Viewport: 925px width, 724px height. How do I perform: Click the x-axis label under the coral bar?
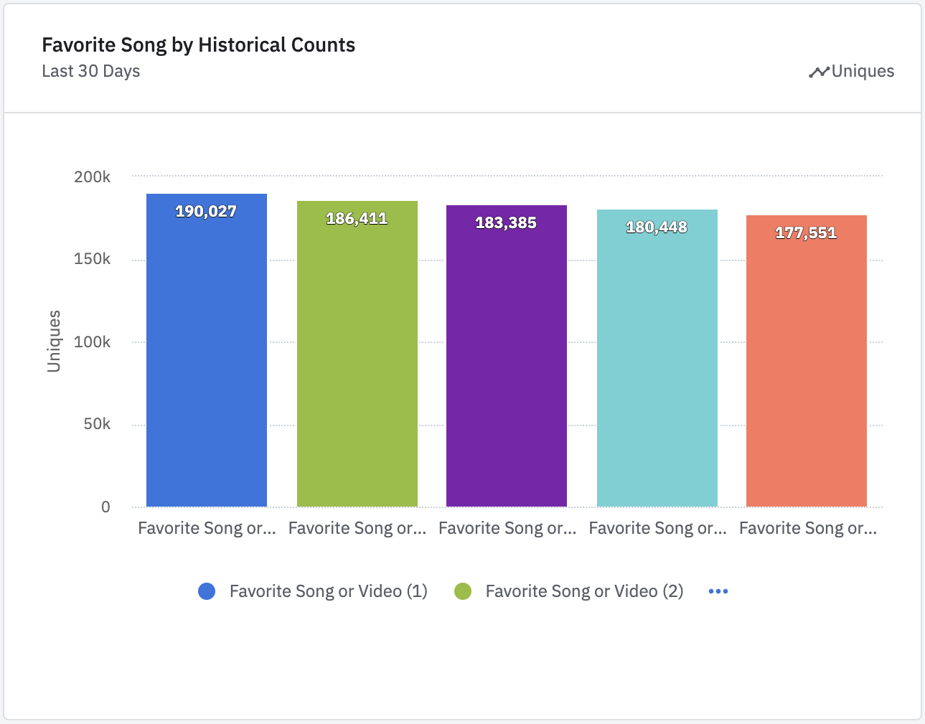(808, 528)
